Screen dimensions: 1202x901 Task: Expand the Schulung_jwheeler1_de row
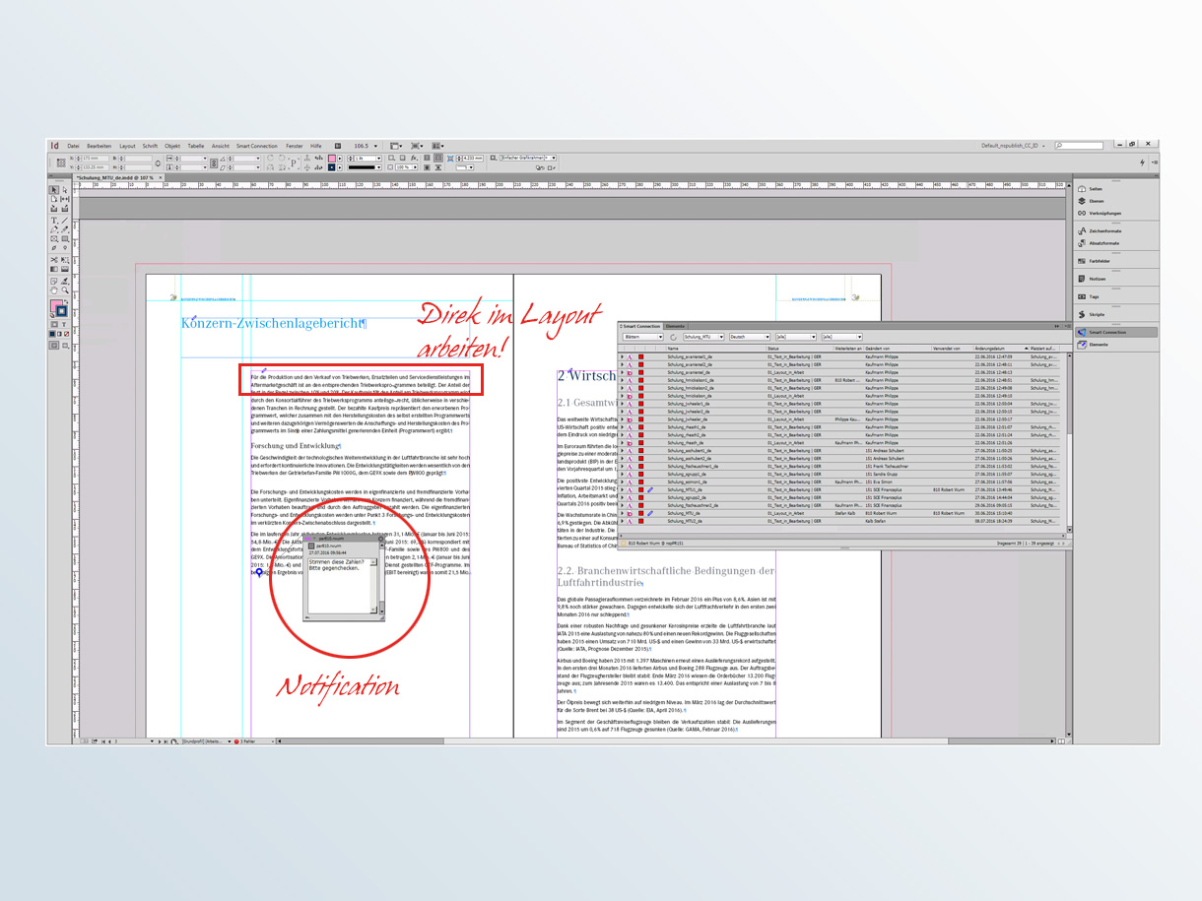point(622,403)
